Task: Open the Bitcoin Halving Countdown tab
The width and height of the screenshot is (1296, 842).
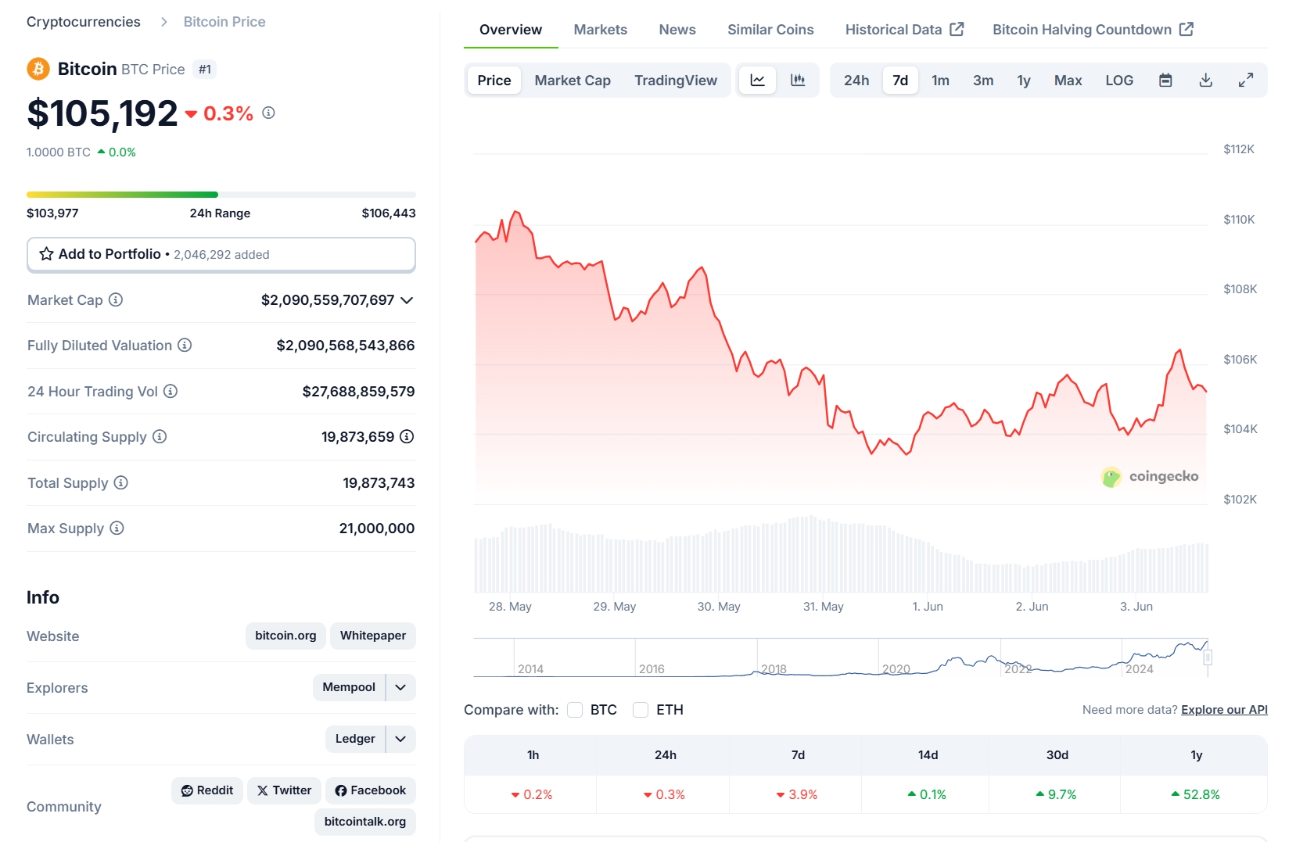Action: tap(1093, 30)
